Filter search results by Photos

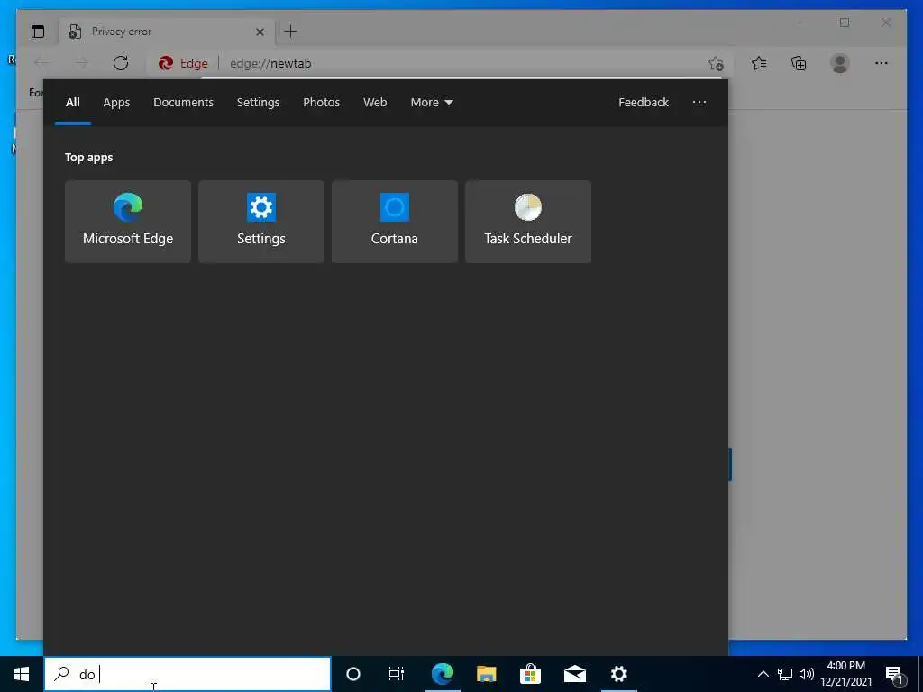point(322,103)
